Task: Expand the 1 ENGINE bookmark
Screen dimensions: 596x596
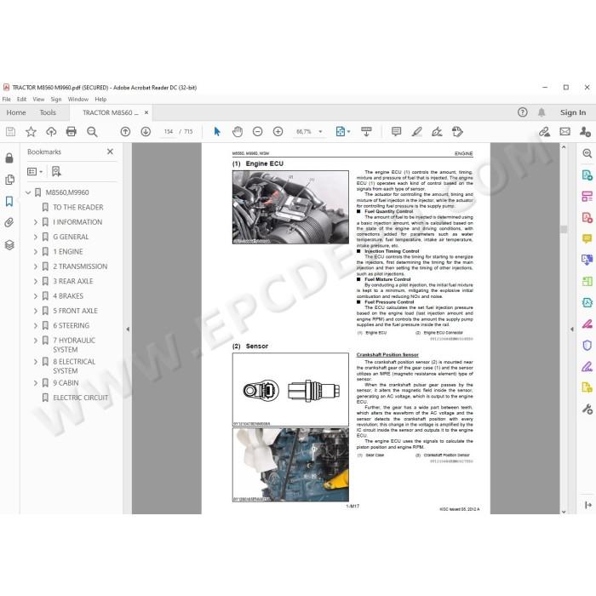Action: pos(36,252)
